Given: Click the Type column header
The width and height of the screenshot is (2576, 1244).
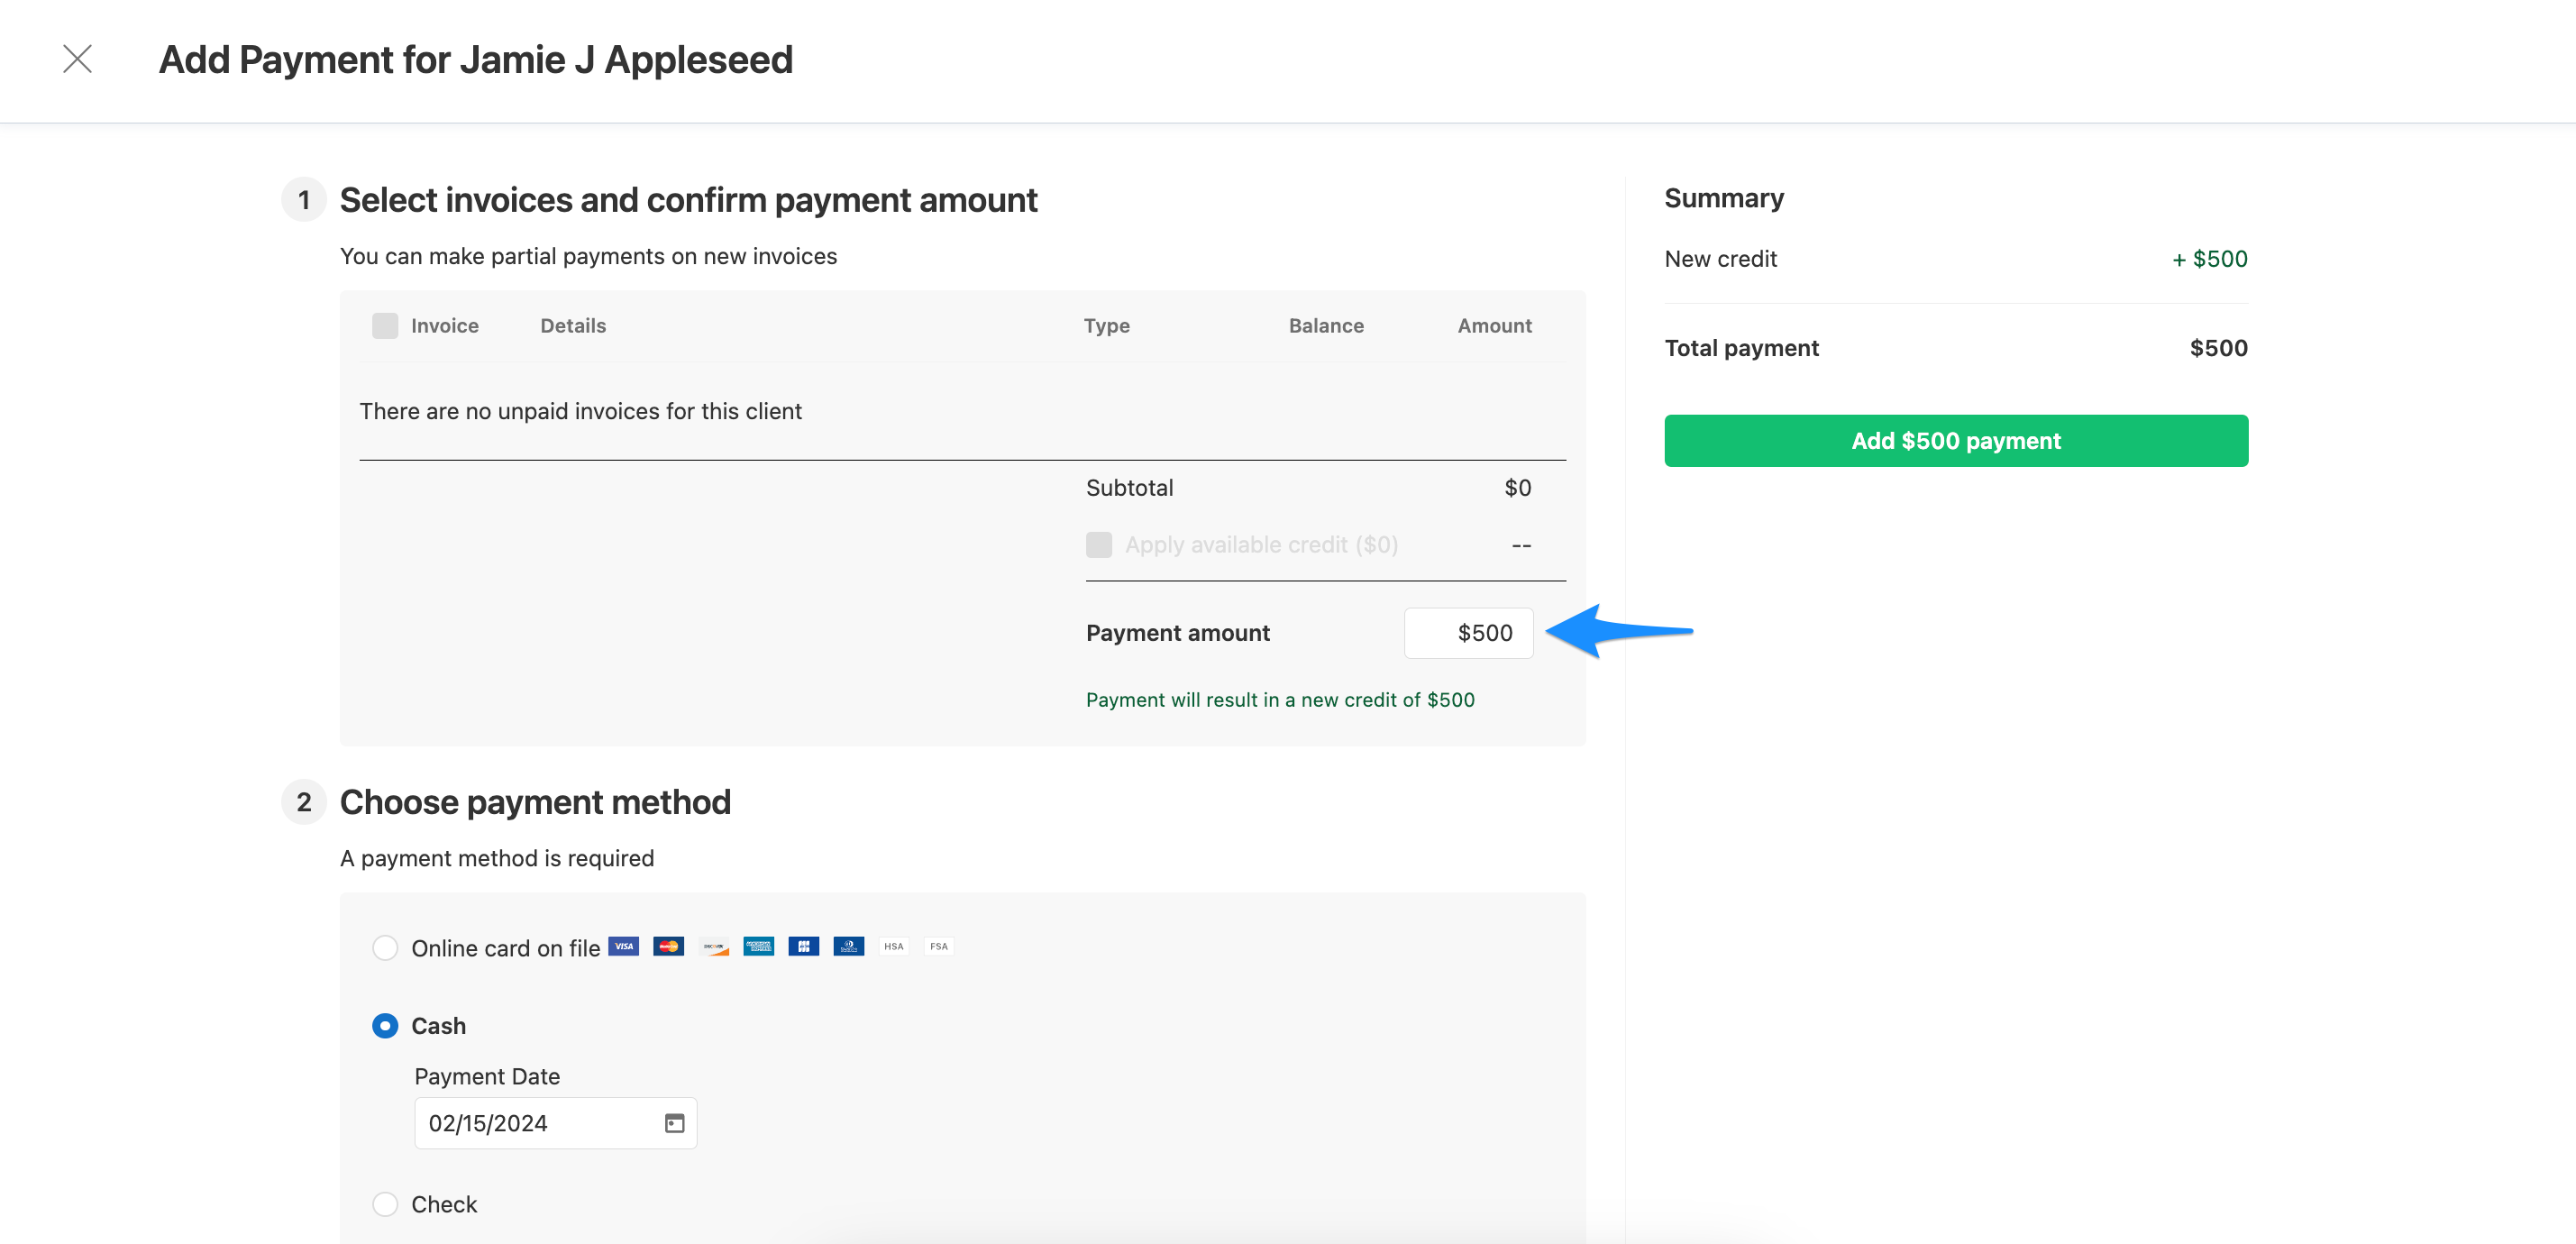Looking at the screenshot, I should [x=1107, y=326].
